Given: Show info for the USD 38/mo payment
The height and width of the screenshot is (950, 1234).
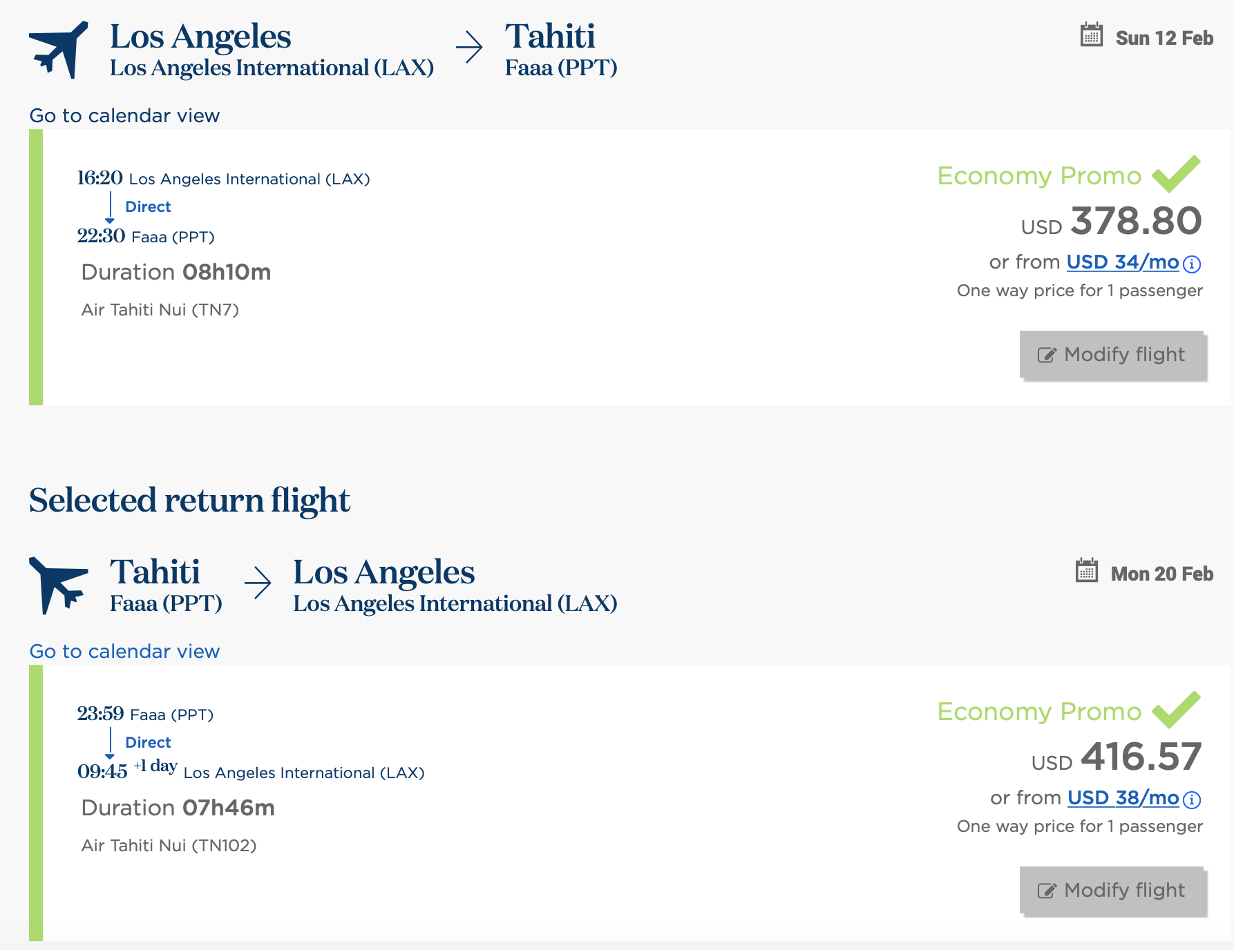Looking at the screenshot, I should pos(1192,799).
